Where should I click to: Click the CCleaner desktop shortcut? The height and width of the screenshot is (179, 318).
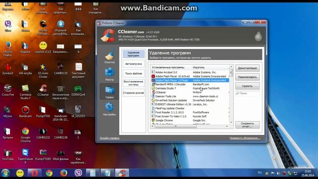(43, 90)
